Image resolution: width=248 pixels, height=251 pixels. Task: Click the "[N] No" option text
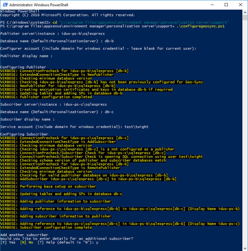(x=26, y=242)
